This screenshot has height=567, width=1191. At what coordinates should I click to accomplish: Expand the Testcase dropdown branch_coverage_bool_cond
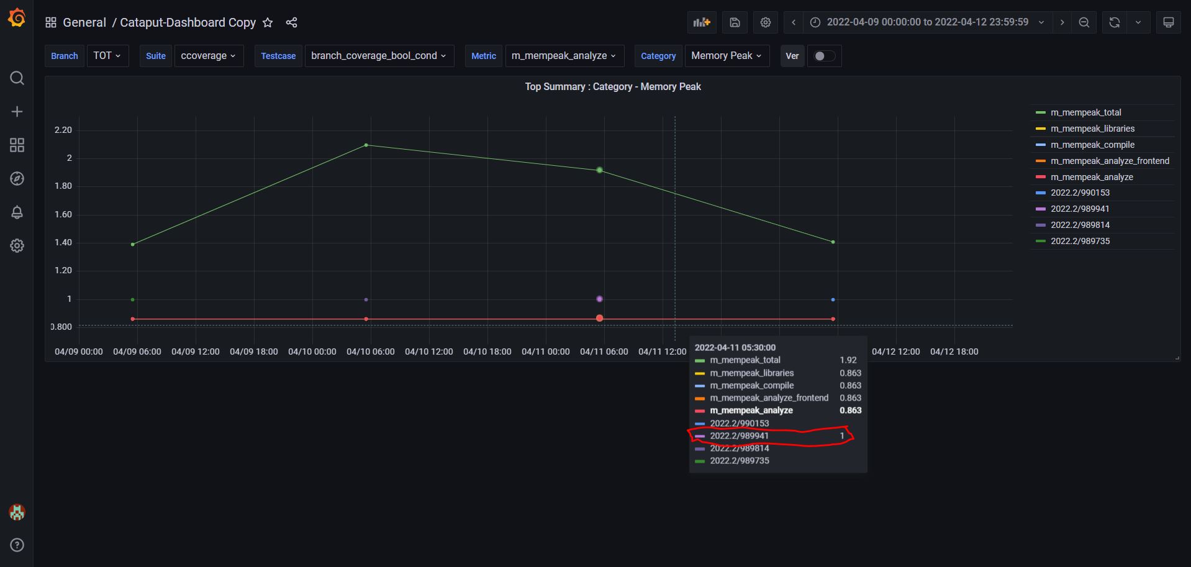click(x=379, y=55)
